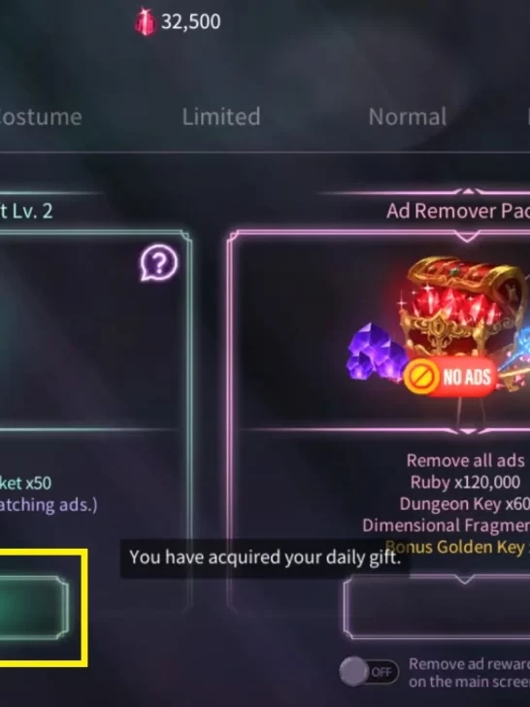Tap the Remove ad reward label text
This screenshot has width=530, height=707.
pos(469,672)
